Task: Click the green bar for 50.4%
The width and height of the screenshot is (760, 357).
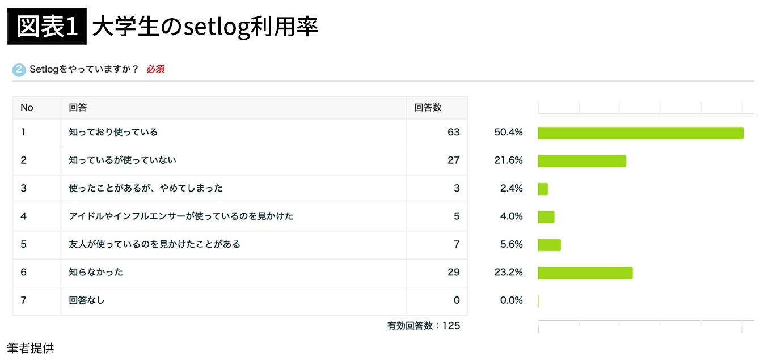Action: point(640,133)
